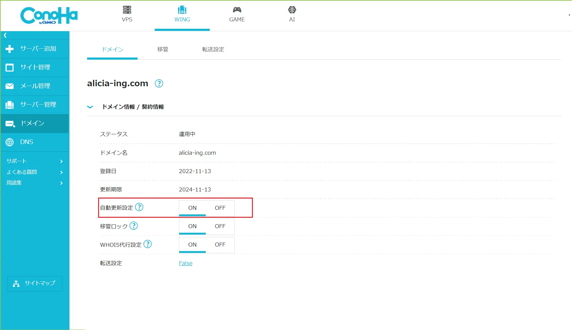Click the ドメイン名 label
This screenshot has width=572, height=330.
(114, 153)
